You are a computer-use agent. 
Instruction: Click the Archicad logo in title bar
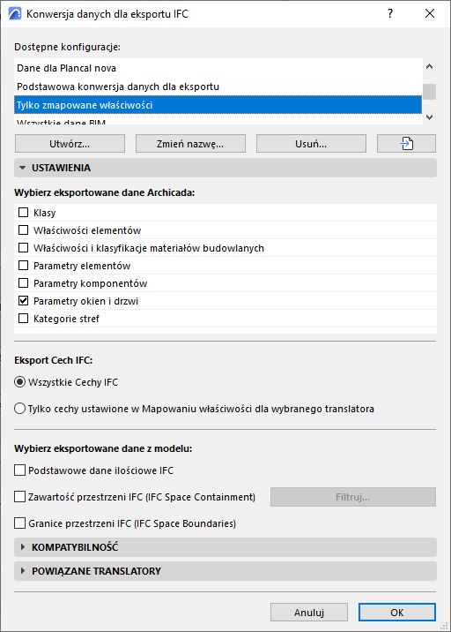click(15, 14)
